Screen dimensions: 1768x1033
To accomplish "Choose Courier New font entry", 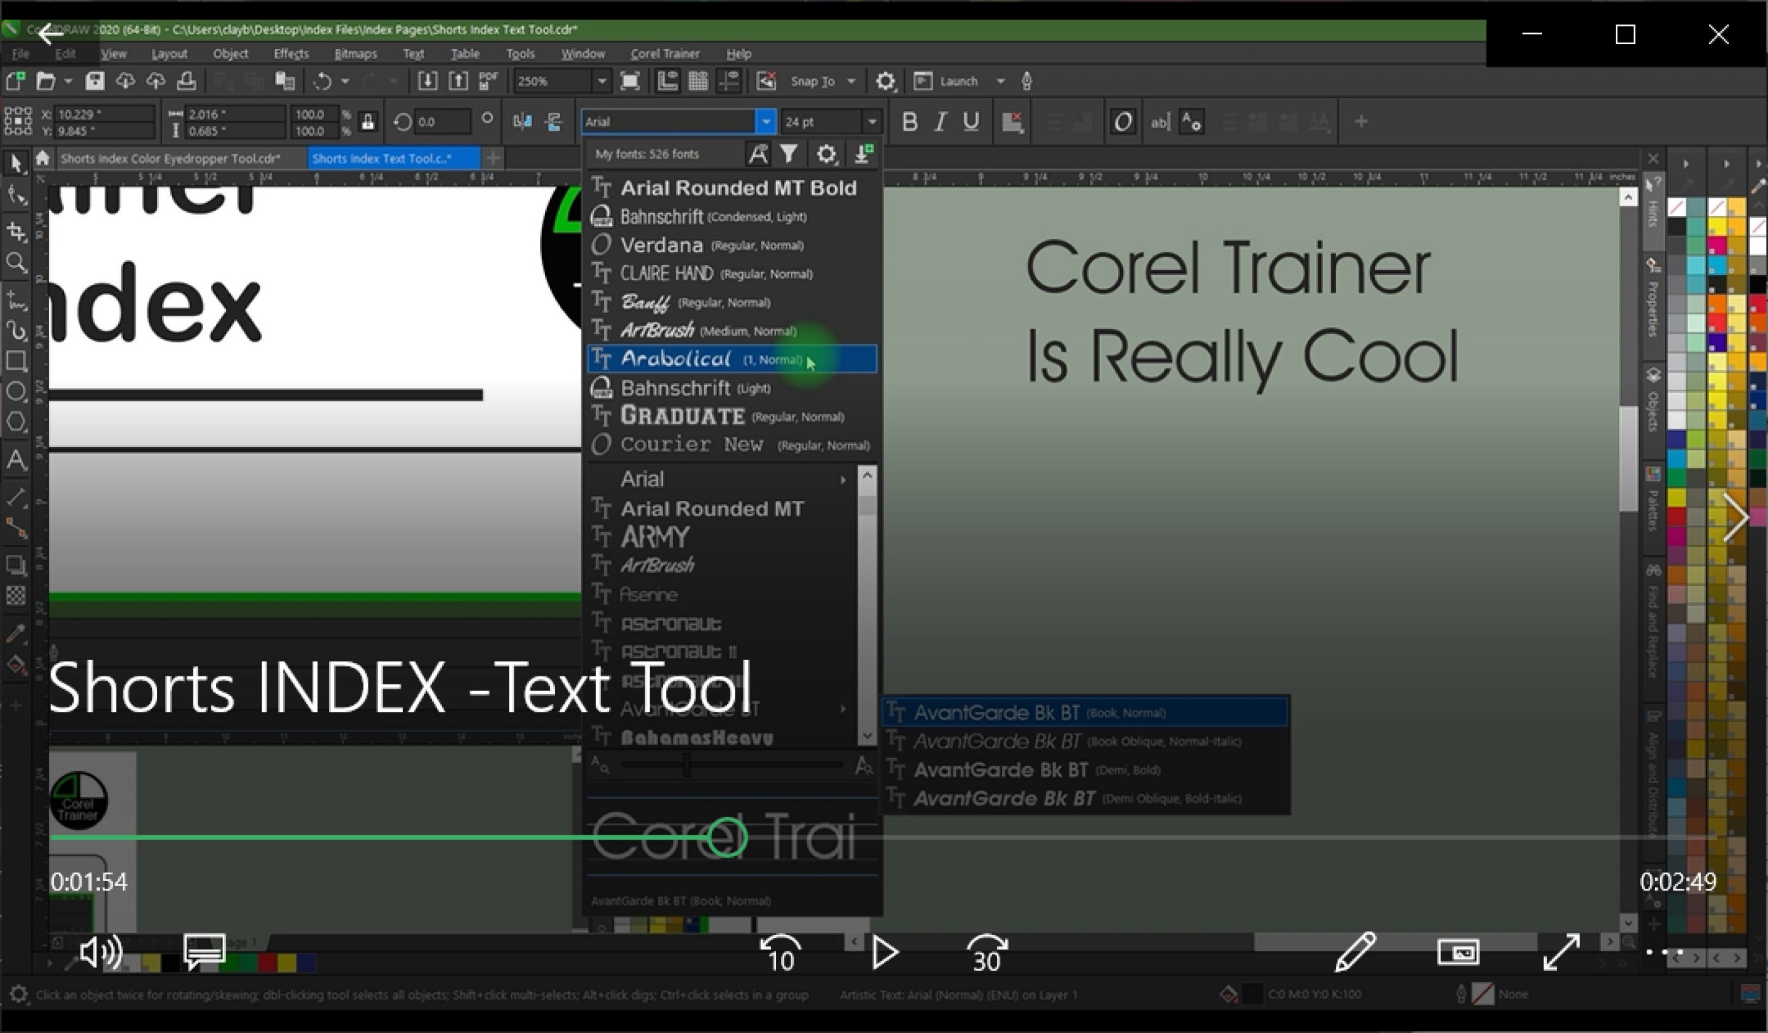I will (x=732, y=446).
